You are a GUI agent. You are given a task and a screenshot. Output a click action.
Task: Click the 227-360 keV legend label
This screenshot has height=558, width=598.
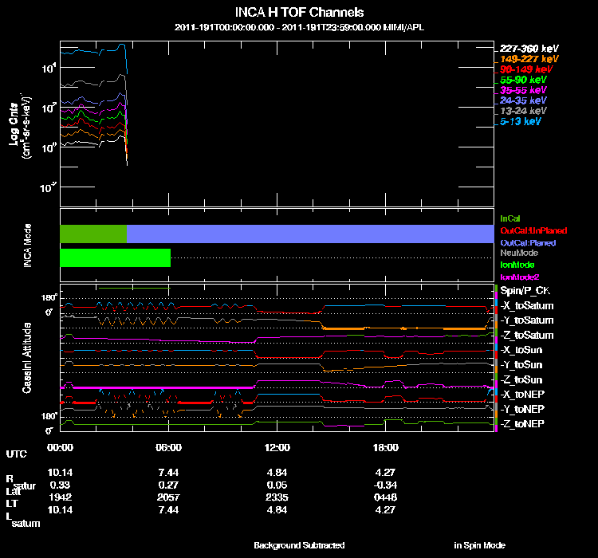(527, 48)
